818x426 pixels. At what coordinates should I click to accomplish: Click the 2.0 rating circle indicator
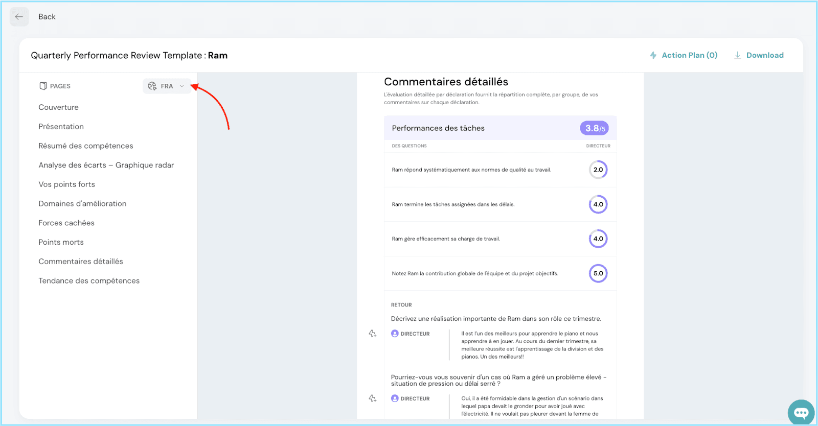[x=598, y=170]
